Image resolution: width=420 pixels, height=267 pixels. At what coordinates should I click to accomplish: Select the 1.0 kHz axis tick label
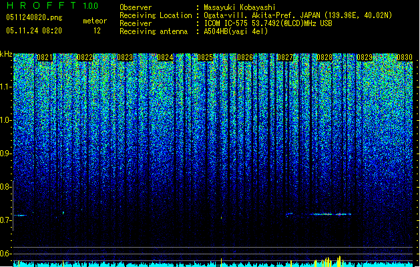pos(5,121)
